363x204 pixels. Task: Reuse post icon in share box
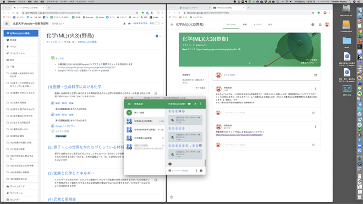click(315, 75)
